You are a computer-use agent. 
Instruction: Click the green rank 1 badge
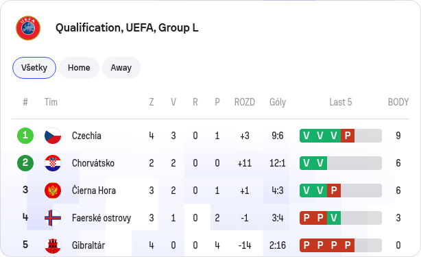tap(25, 136)
